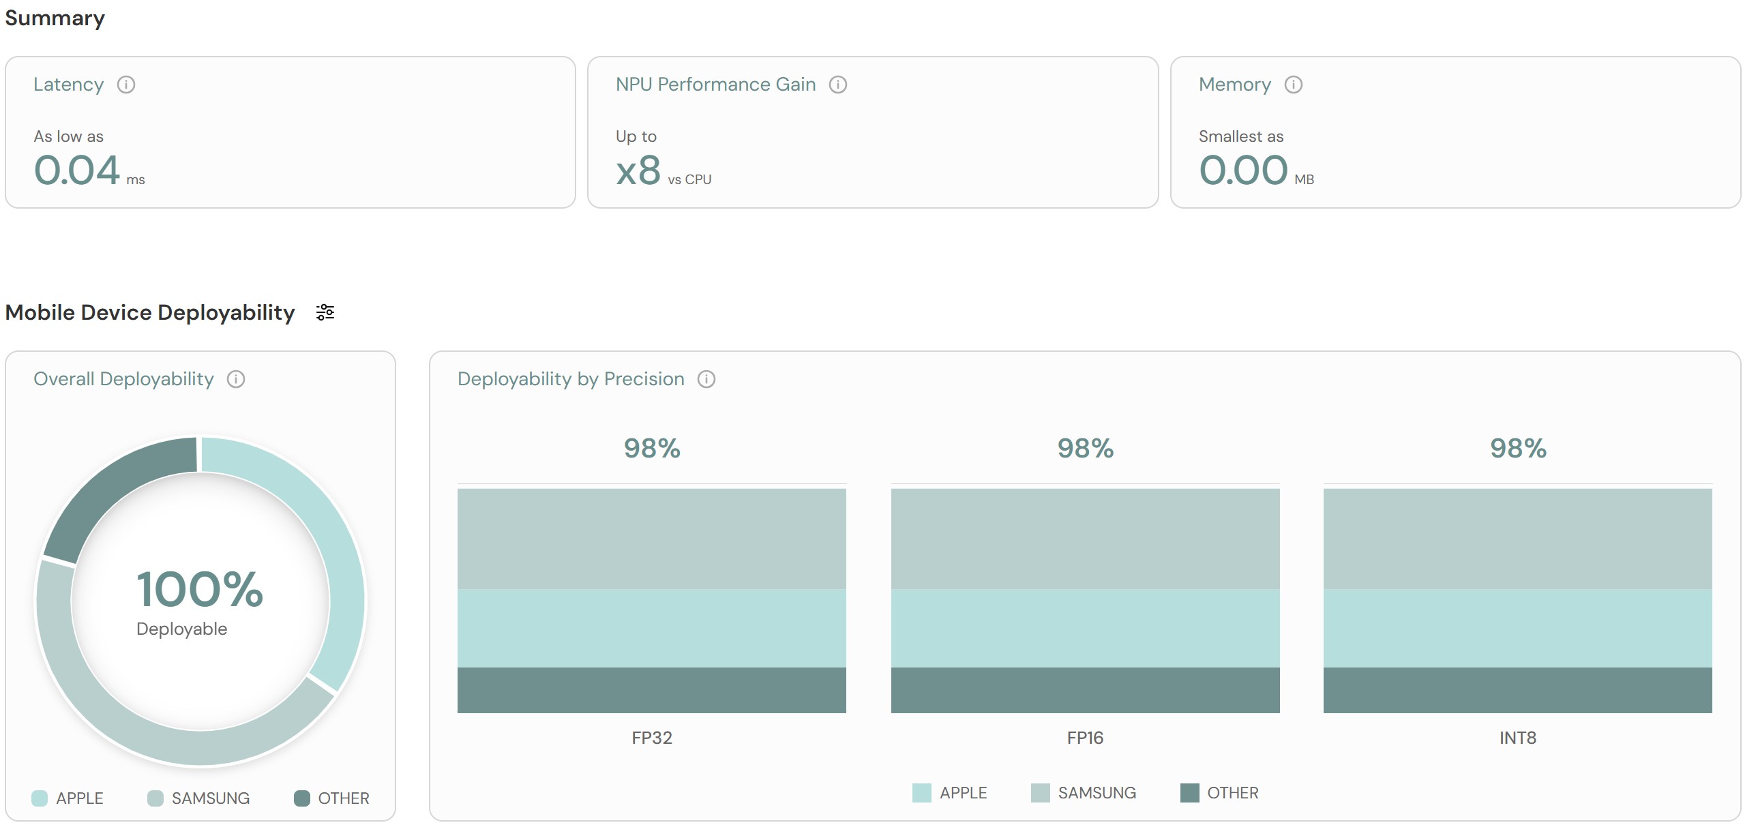Open Mobile Device Deployability filter settings

[x=325, y=312]
